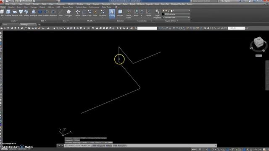
Task: Select the Sweep tool
Action: click(26, 13)
